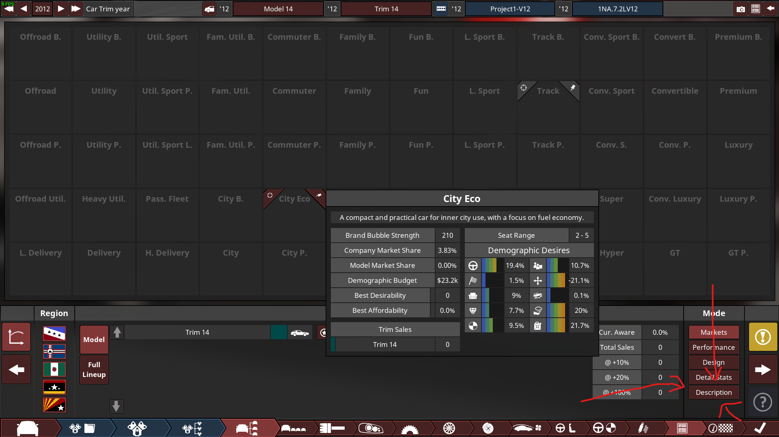779x437 pixels.
Task: Click the engine family icon beside Project1-V12
Action: [441, 9]
